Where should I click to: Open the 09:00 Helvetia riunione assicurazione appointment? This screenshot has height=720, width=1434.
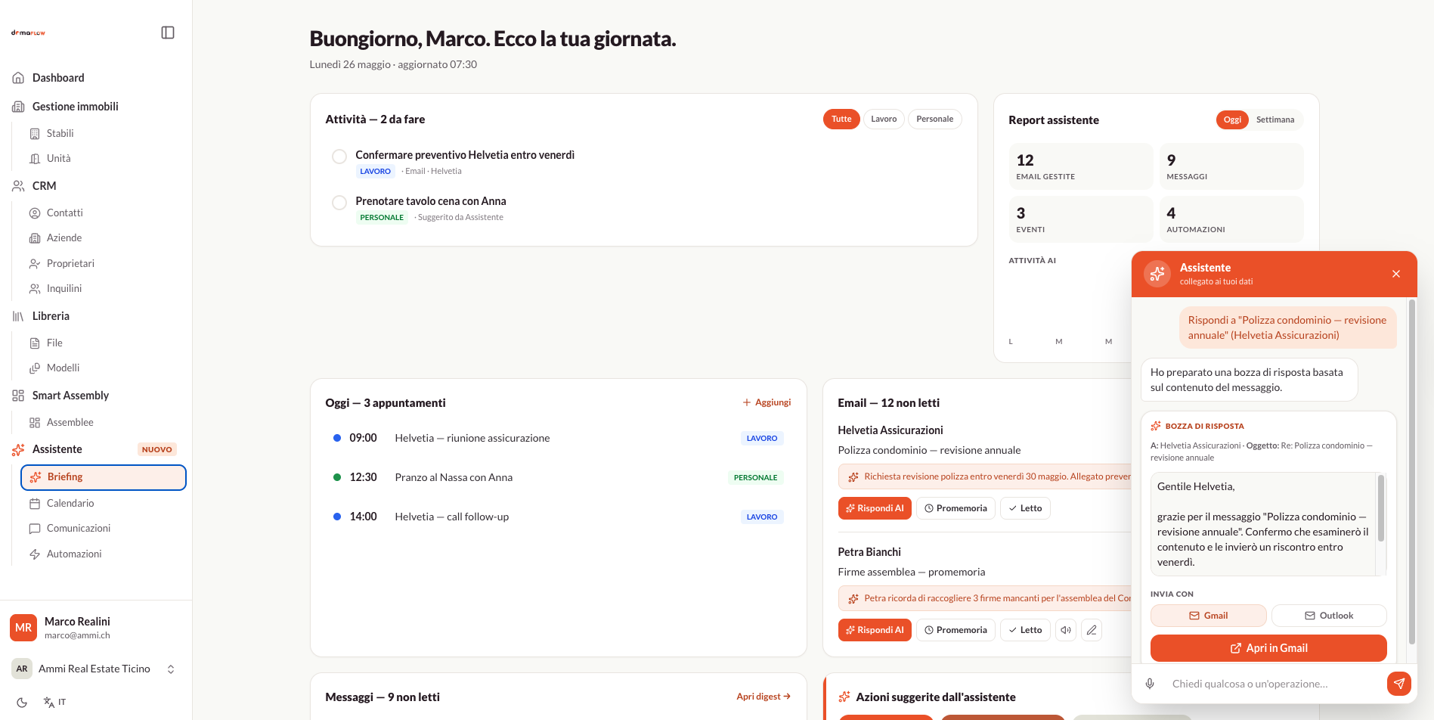(x=558, y=438)
